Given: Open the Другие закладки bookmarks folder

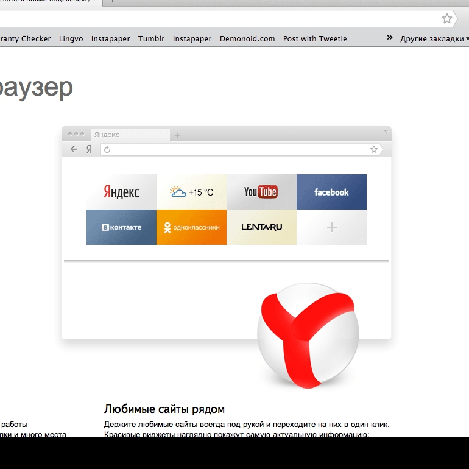Looking at the screenshot, I should coord(434,39).
